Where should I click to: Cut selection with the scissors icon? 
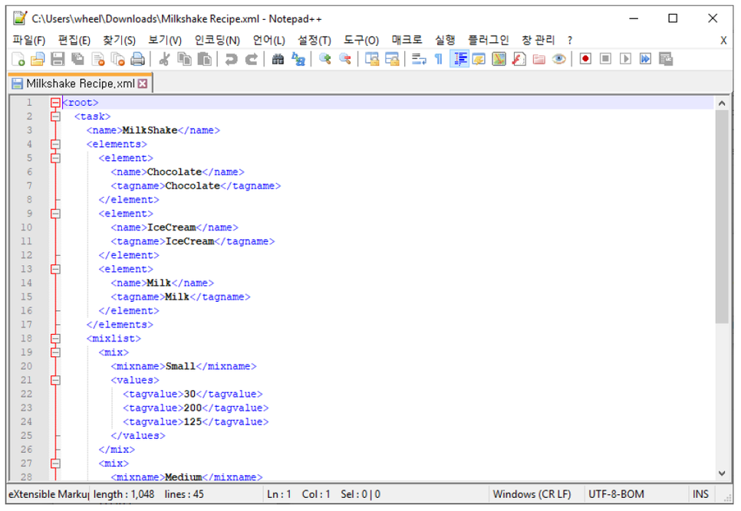tap(164, 59)
